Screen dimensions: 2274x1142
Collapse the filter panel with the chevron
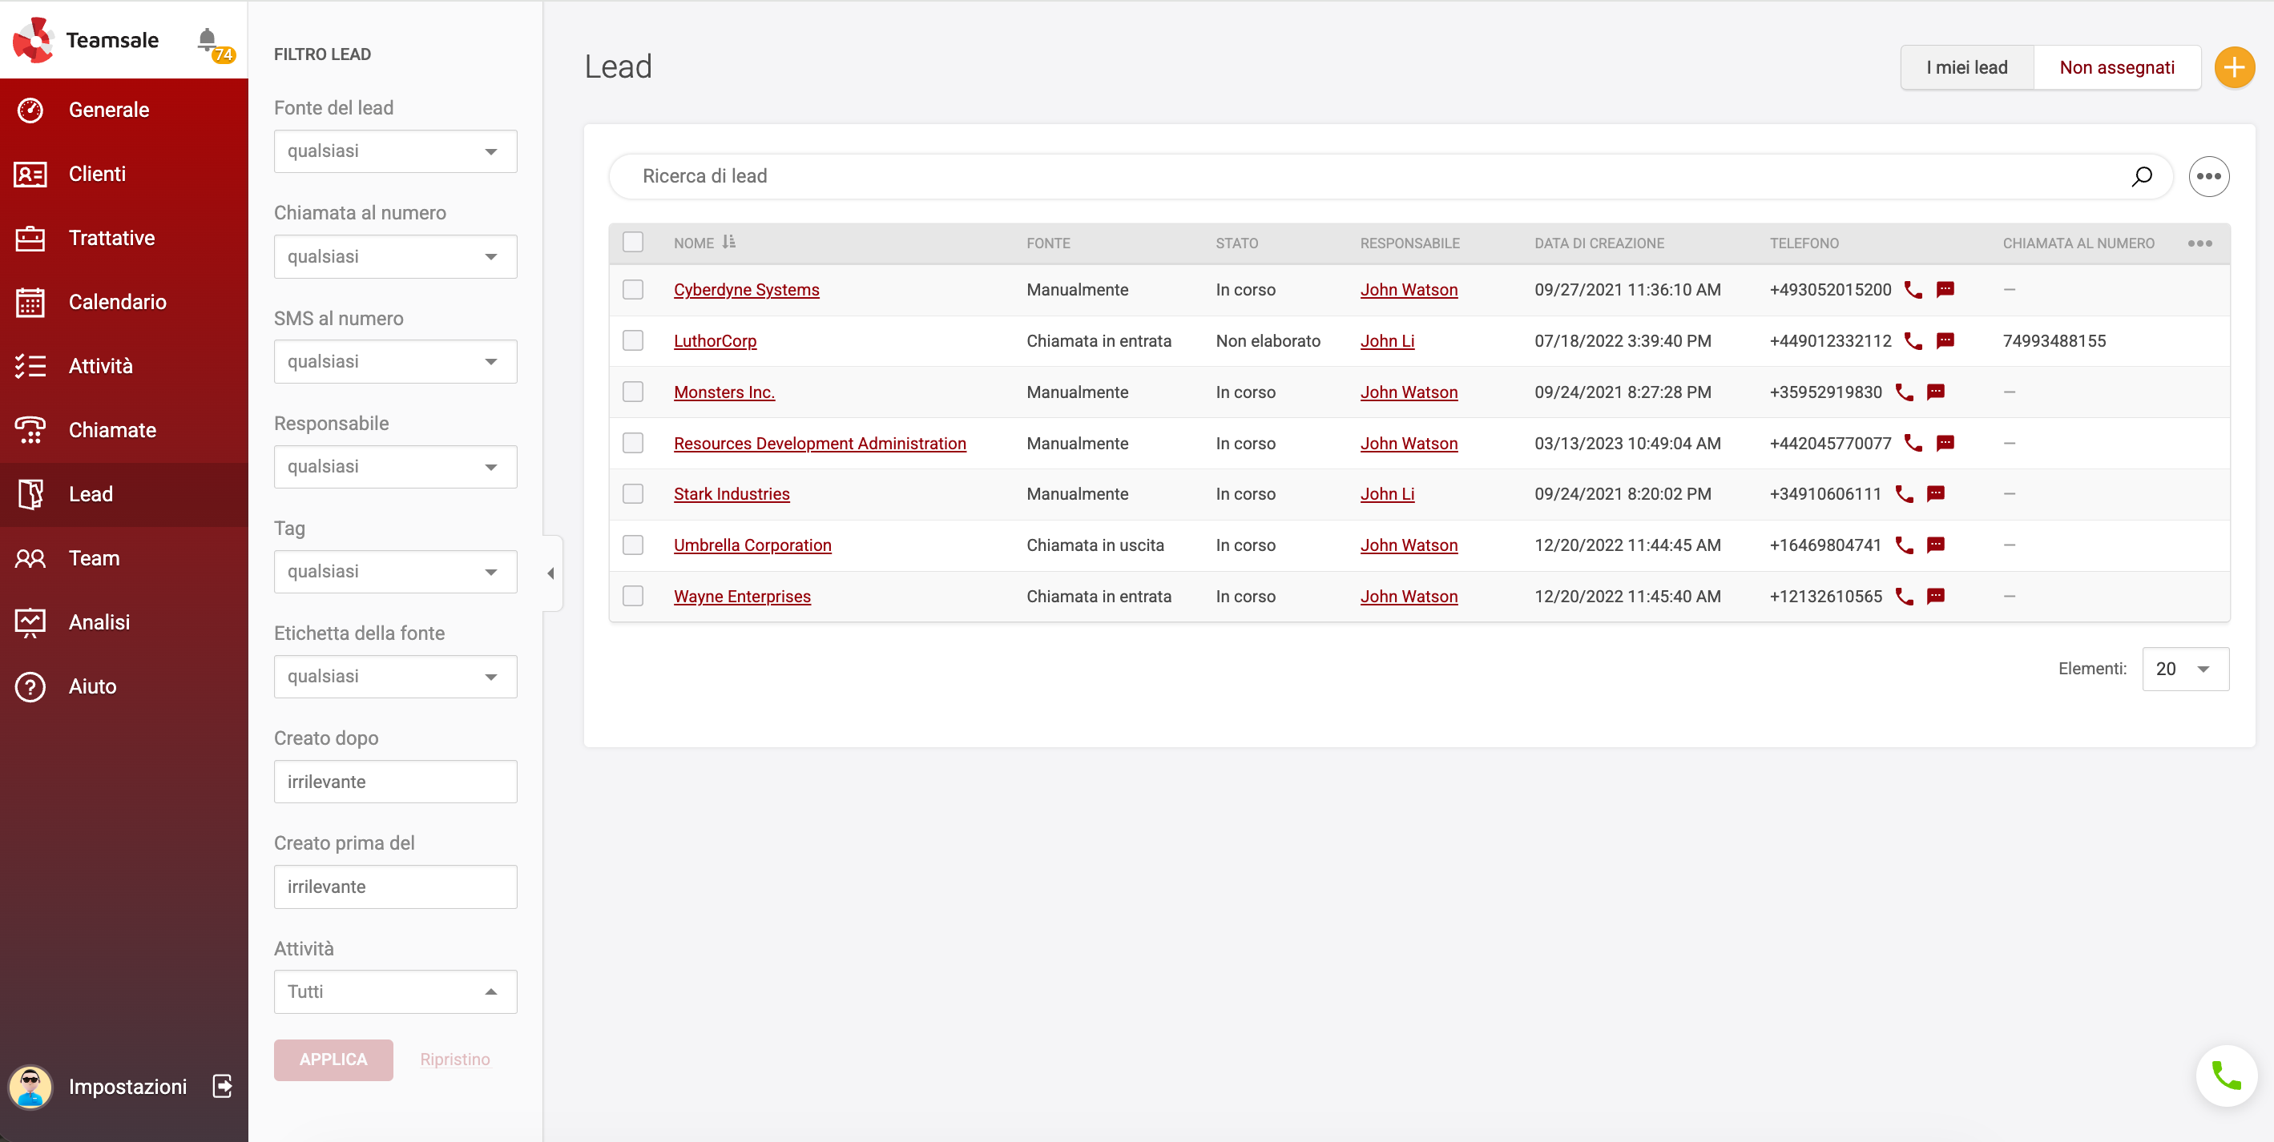[x=550, y=573]
